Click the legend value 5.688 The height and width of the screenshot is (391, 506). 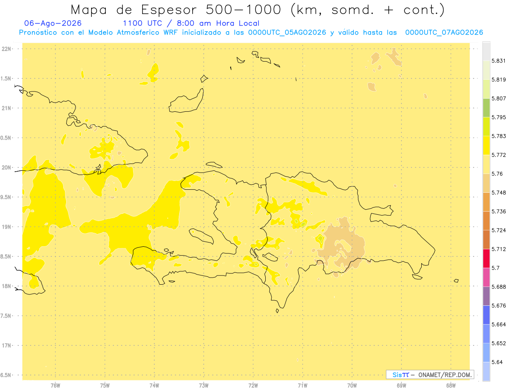point(499,287)
